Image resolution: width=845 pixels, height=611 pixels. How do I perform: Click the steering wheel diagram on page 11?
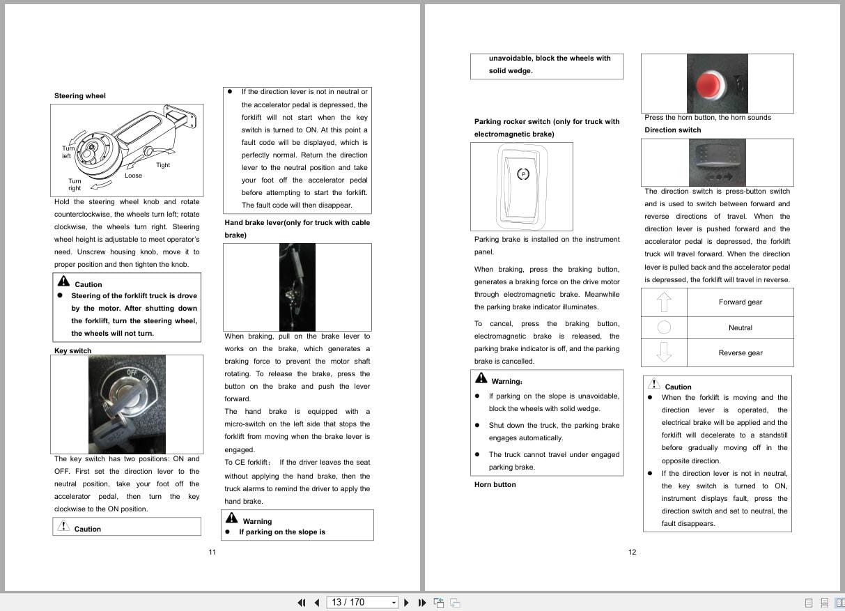126,149
